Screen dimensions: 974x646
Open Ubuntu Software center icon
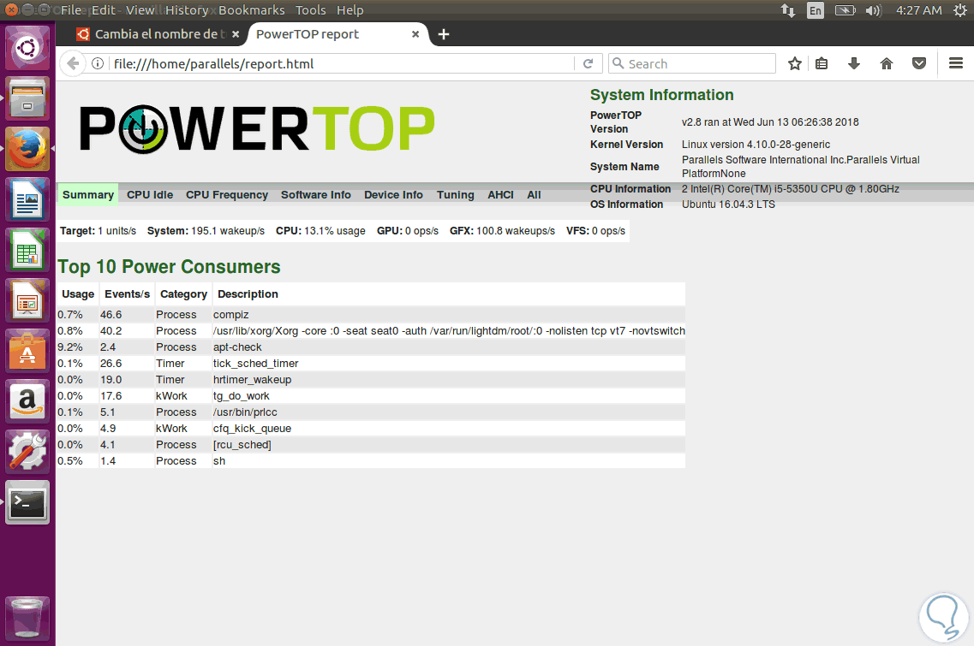27,351
